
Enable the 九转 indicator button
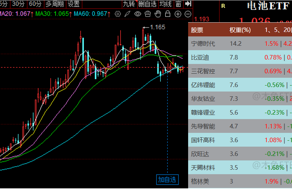point(129,4)
